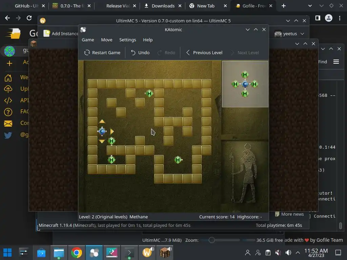Open Minecraft block taskbar icon
The height and width of the screenshot is (260, 347).
coord(165,253)
